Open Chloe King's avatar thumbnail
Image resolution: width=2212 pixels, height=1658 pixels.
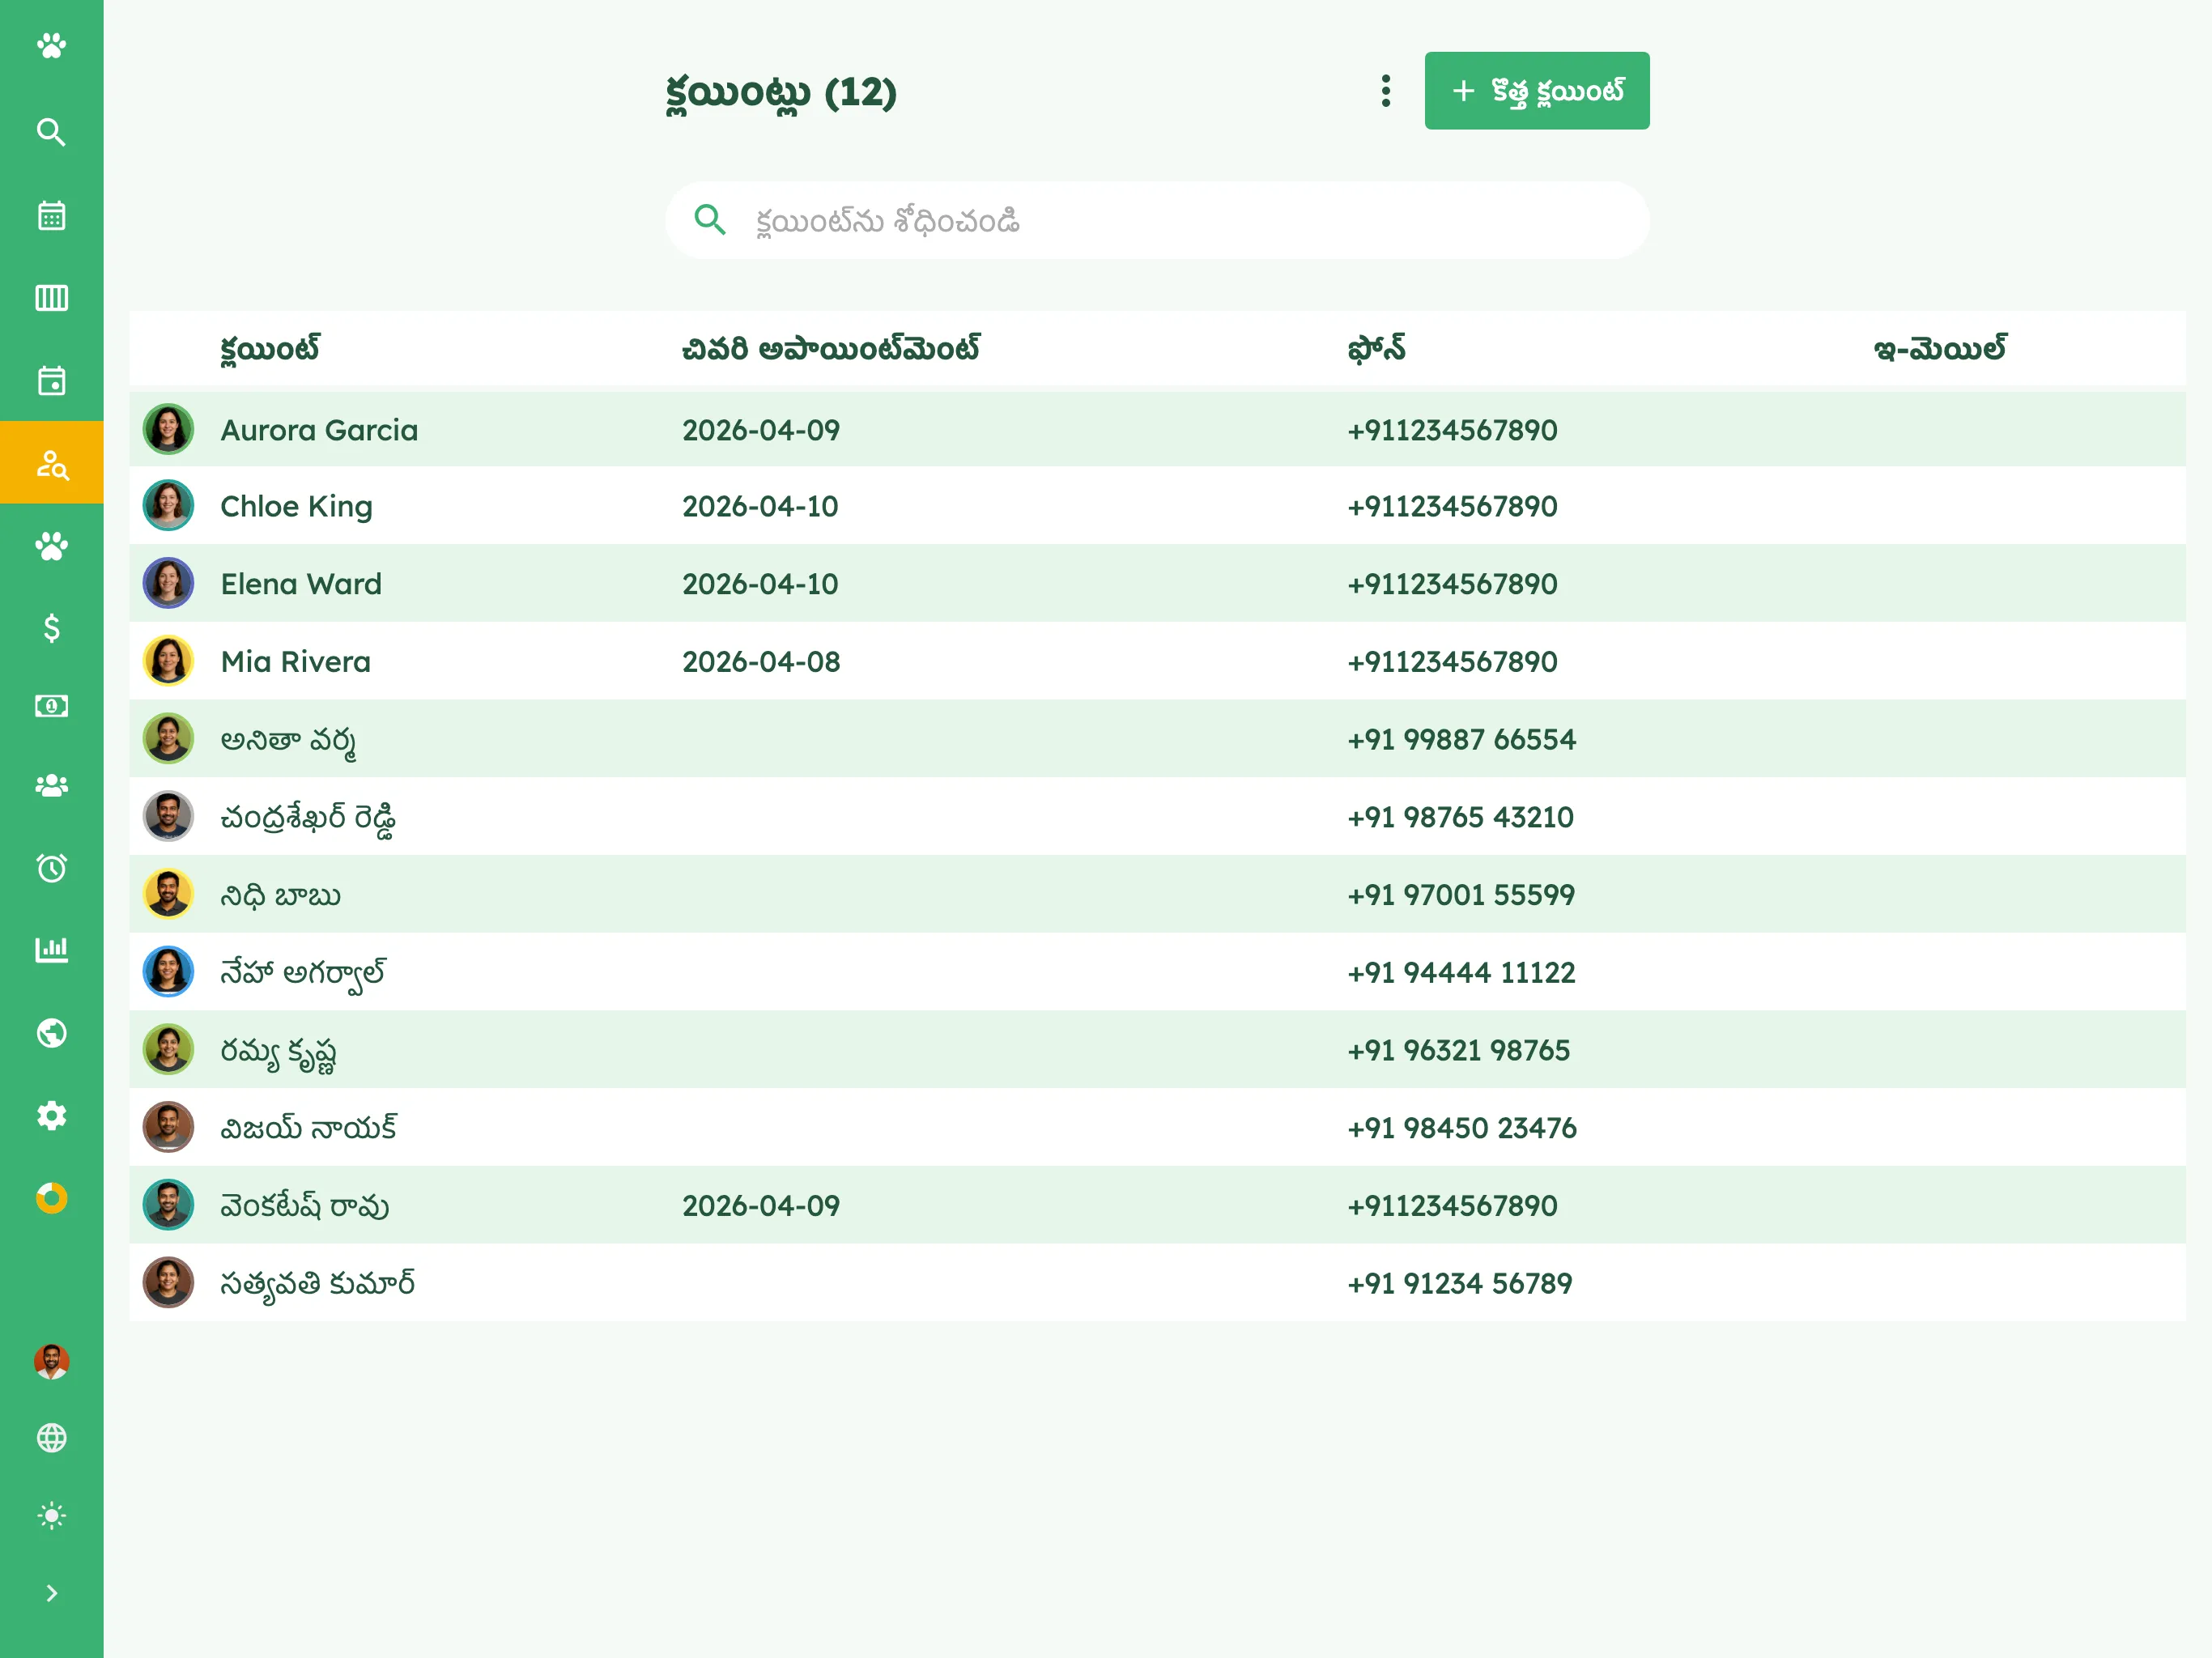[x=168, y=506]
